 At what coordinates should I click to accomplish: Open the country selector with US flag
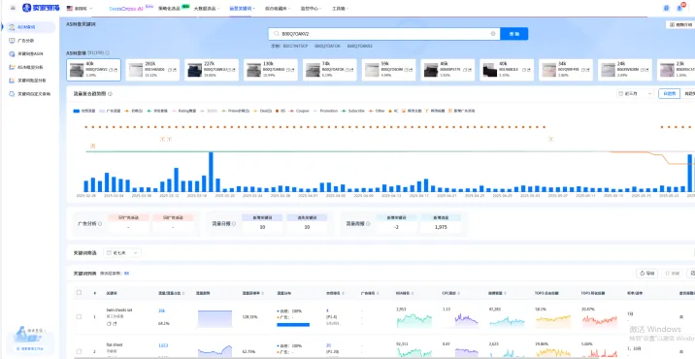80,8
